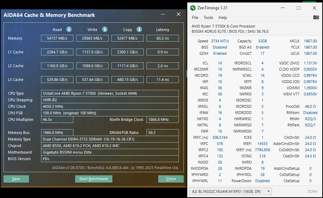Open the Tools menu in ZenTimings
323x198 pixels.
pyautogui.click(x=208, y=18)
